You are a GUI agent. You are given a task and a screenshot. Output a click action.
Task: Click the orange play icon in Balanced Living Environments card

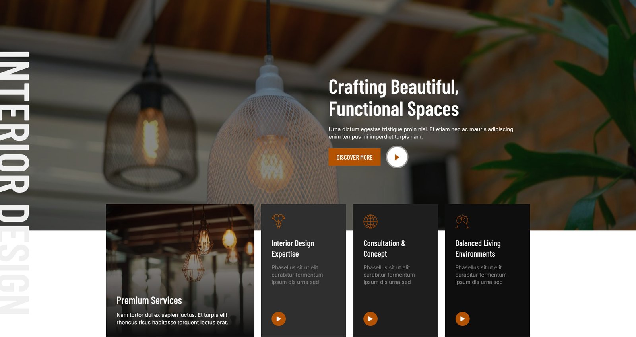pos(462,319)
